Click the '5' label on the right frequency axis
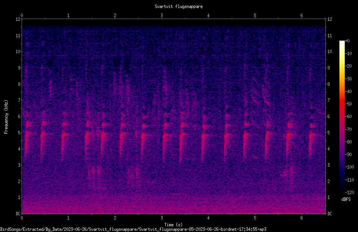Screen dimensions: 358x232 pos(328,133)
